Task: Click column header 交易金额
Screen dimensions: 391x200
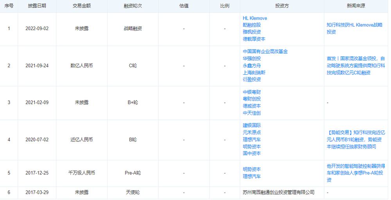Action: click(82, 6)
